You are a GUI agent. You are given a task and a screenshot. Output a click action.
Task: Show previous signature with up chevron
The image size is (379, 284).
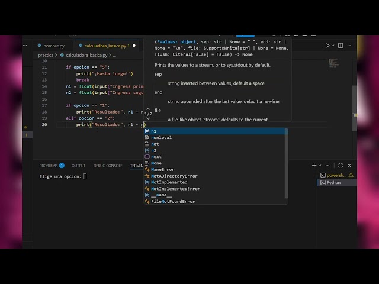(149, 109)
